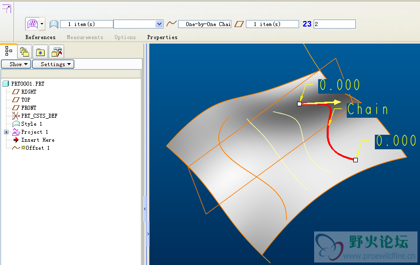Image resolution: width=420 pixels, height=265 pixels.
Task: Open the Options panel
Action: [125, 38]
